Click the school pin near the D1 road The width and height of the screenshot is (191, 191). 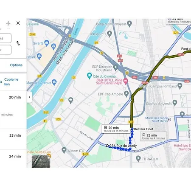click(x=70, y=101)
